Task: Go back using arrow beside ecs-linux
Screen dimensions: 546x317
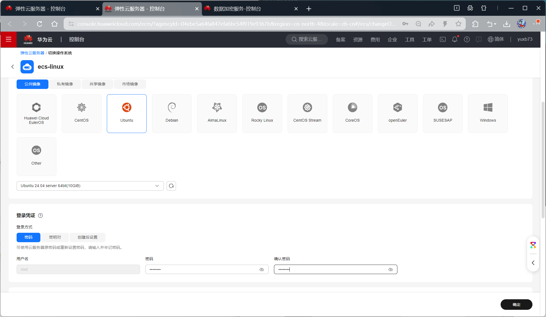Action: tap(12, 67)
